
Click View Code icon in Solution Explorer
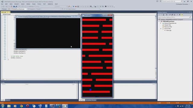coord(177,15)
